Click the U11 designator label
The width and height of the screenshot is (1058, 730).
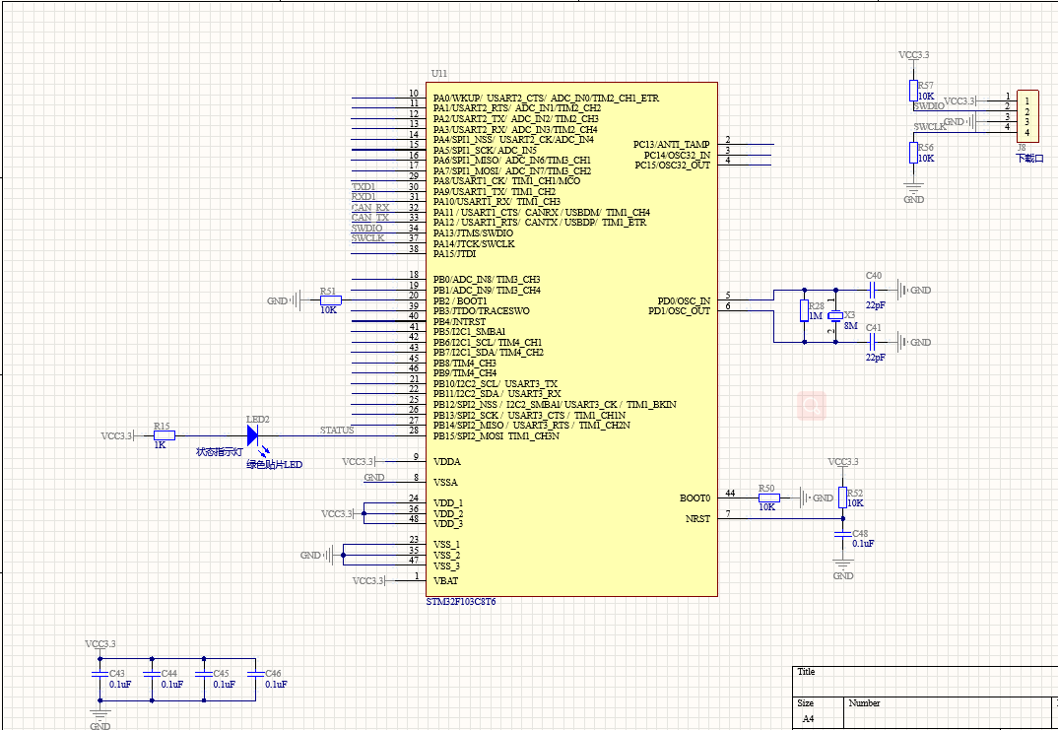(x=439, y=74)
